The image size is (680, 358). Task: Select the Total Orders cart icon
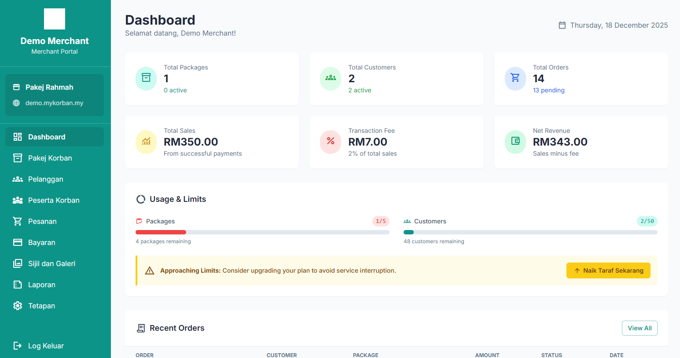[515, 78]
